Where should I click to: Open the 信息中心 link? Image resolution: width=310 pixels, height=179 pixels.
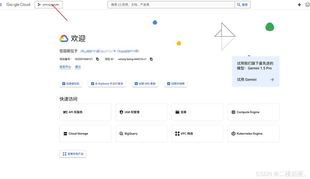coord(65,67)
